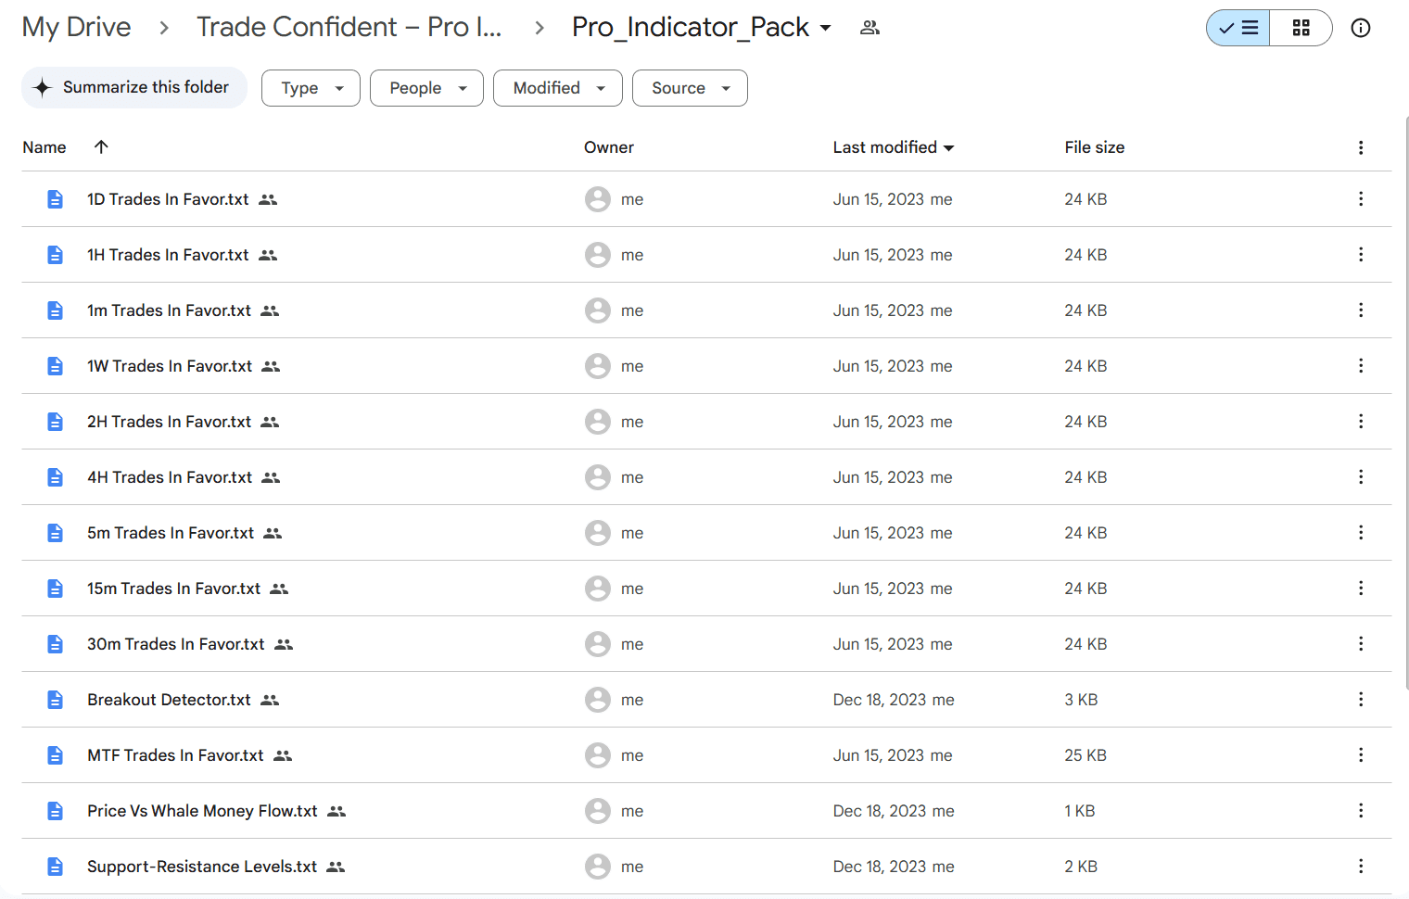Open the Source filter dropdown
This screenshot has height=899, width=1409.
point(690,88)
